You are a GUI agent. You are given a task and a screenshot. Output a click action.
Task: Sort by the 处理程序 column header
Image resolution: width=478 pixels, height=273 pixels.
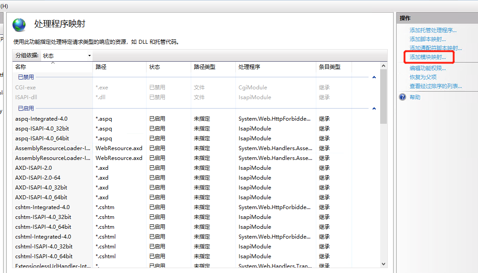coord(249,67)
